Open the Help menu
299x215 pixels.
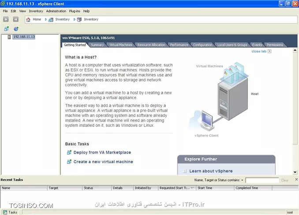(x=86, y=11)
